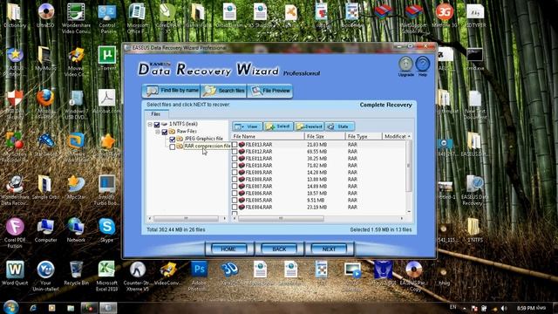Uncheck the Raw Files checkbox

(x=165, y=132)
